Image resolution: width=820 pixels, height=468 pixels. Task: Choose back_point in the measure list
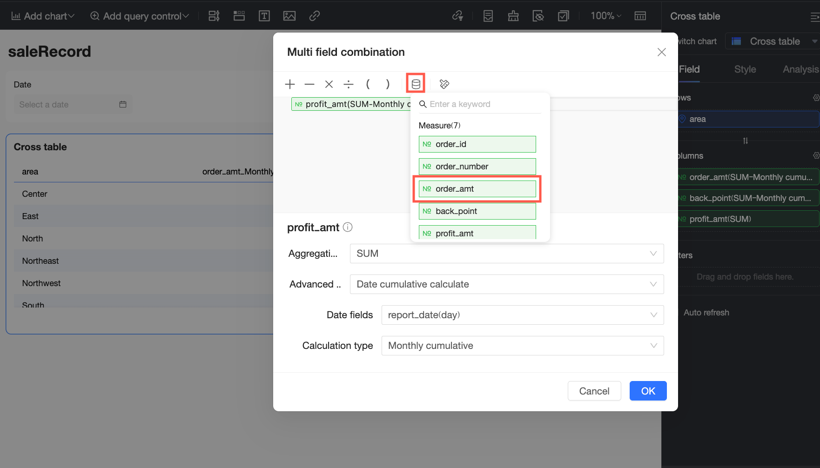point(477,211)
